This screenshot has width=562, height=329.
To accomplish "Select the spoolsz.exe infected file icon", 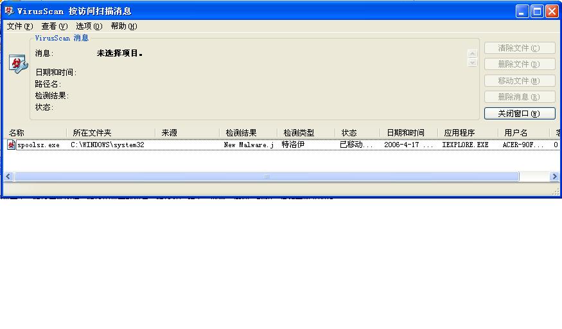I will [x=11, y=145].
